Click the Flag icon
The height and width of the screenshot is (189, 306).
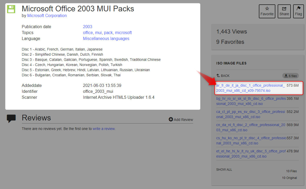[298, 9]
